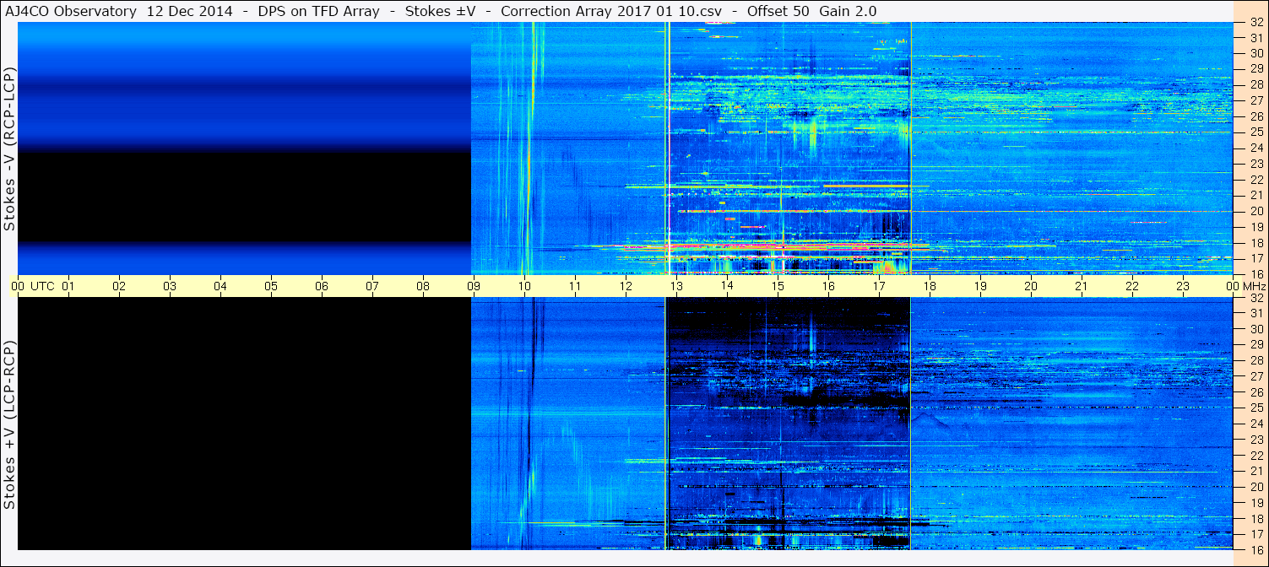
Task: Click 31 MHz label of Stokes +V panel
Action: point(1256,313)
